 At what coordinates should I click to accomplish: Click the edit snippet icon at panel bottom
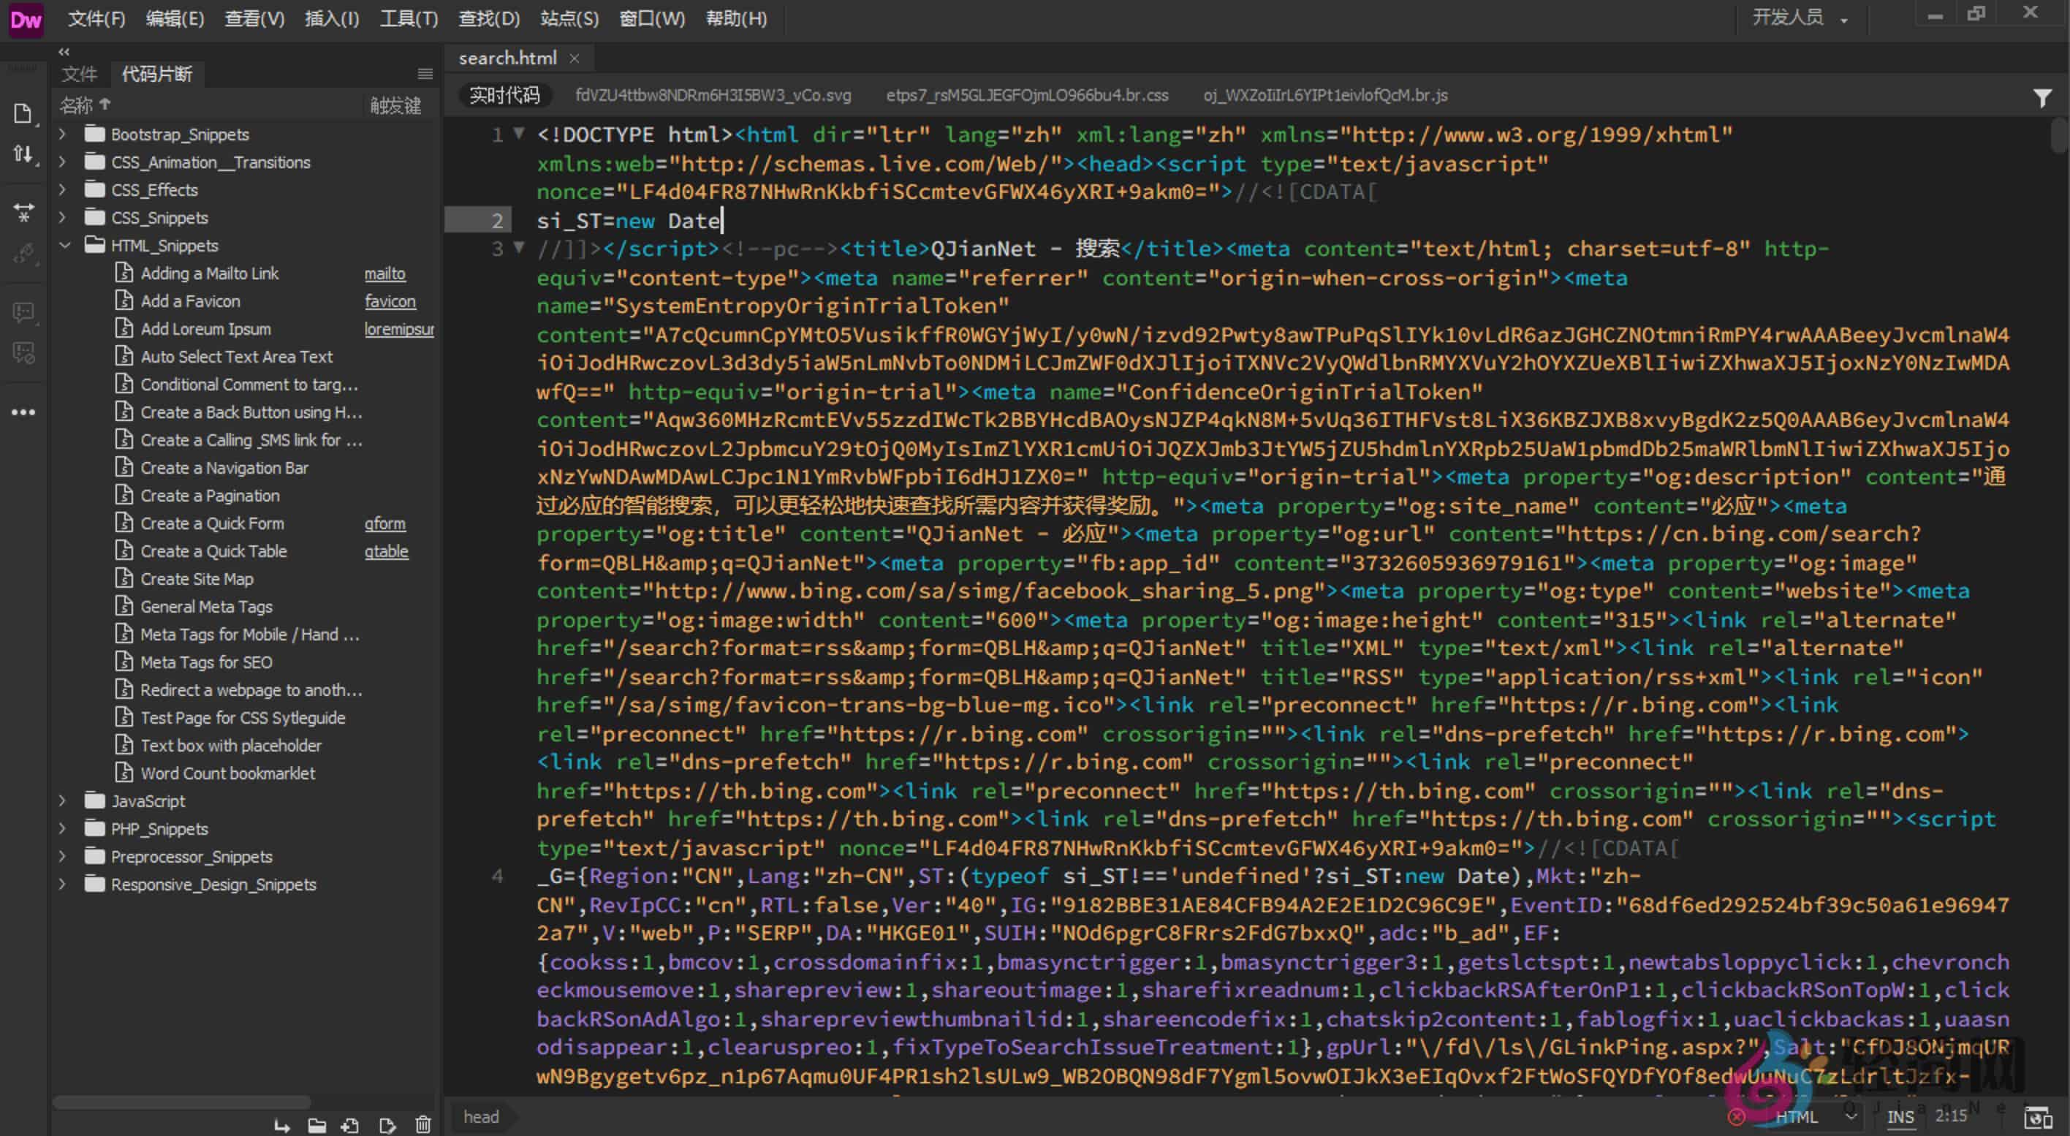(387, 1124)
